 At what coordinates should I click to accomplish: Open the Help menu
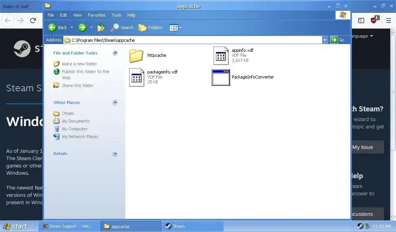(131, 15)
